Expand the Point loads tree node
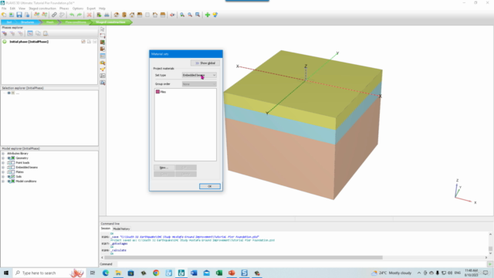This screenshot has height=278, width=494. [x=3, y=163]
